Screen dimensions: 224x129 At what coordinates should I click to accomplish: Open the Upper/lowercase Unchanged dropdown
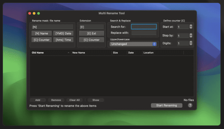(133, 44)
